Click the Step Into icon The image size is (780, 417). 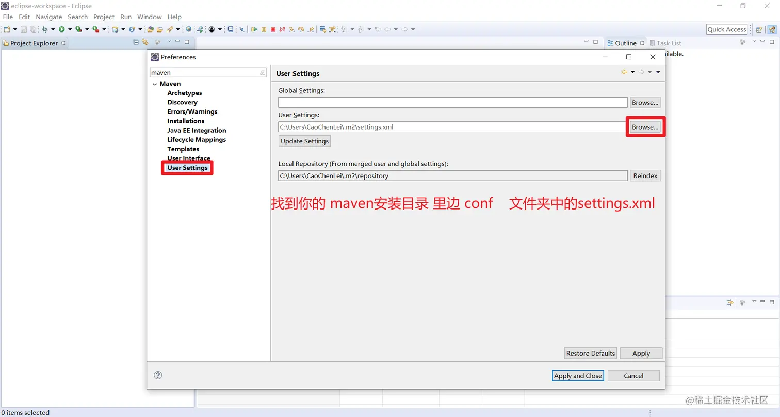click(x=292, y=29)
